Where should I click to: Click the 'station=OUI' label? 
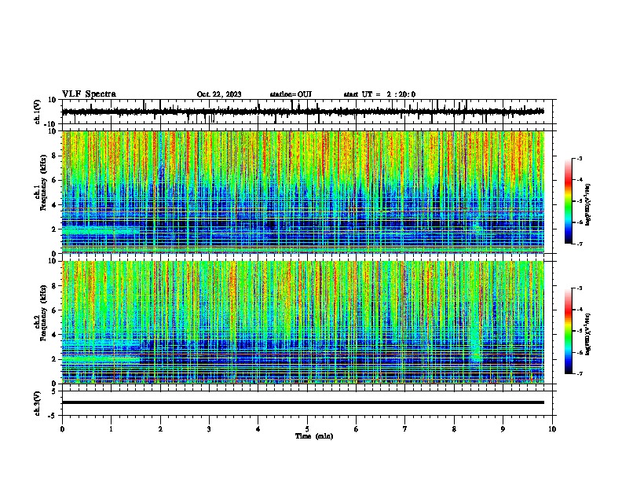[x=291, y=94]
